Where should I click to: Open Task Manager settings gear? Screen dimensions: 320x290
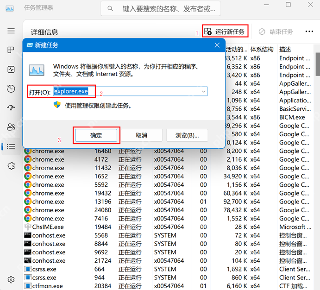tap(11, 280)
